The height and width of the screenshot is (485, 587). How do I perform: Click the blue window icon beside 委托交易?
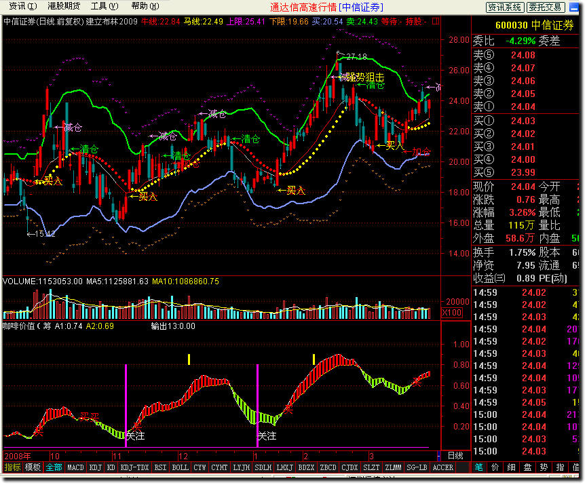tap(573, 7)
